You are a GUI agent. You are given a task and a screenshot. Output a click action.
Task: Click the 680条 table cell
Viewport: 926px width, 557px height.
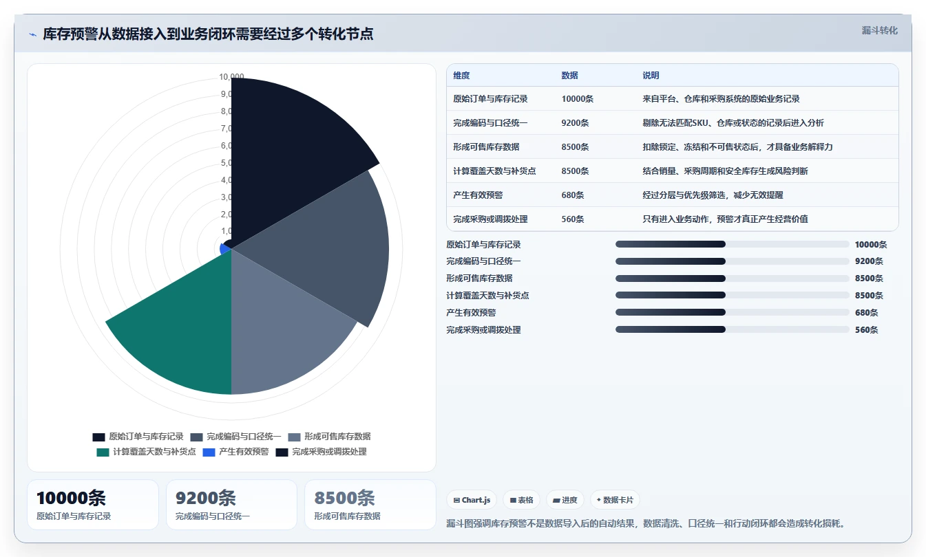(x=572, y=195)
